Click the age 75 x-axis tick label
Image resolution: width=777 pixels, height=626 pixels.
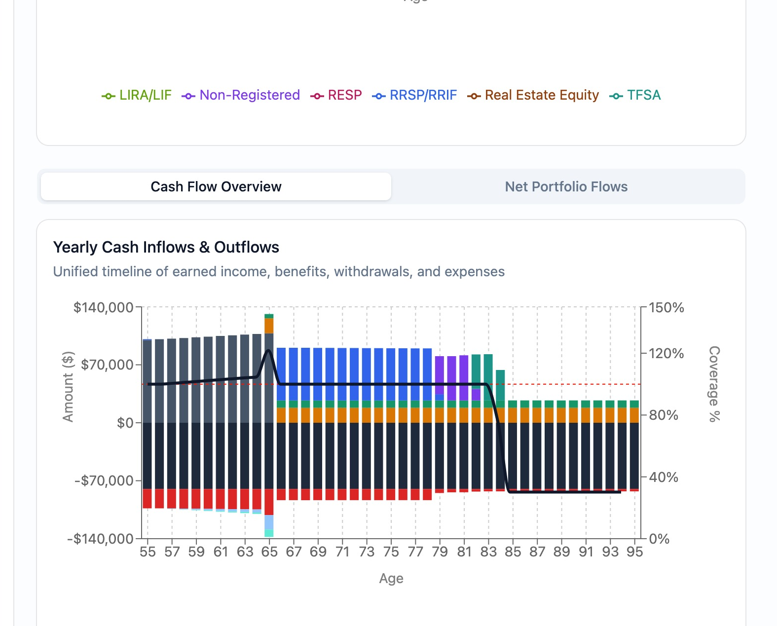(x=391, y=552)
